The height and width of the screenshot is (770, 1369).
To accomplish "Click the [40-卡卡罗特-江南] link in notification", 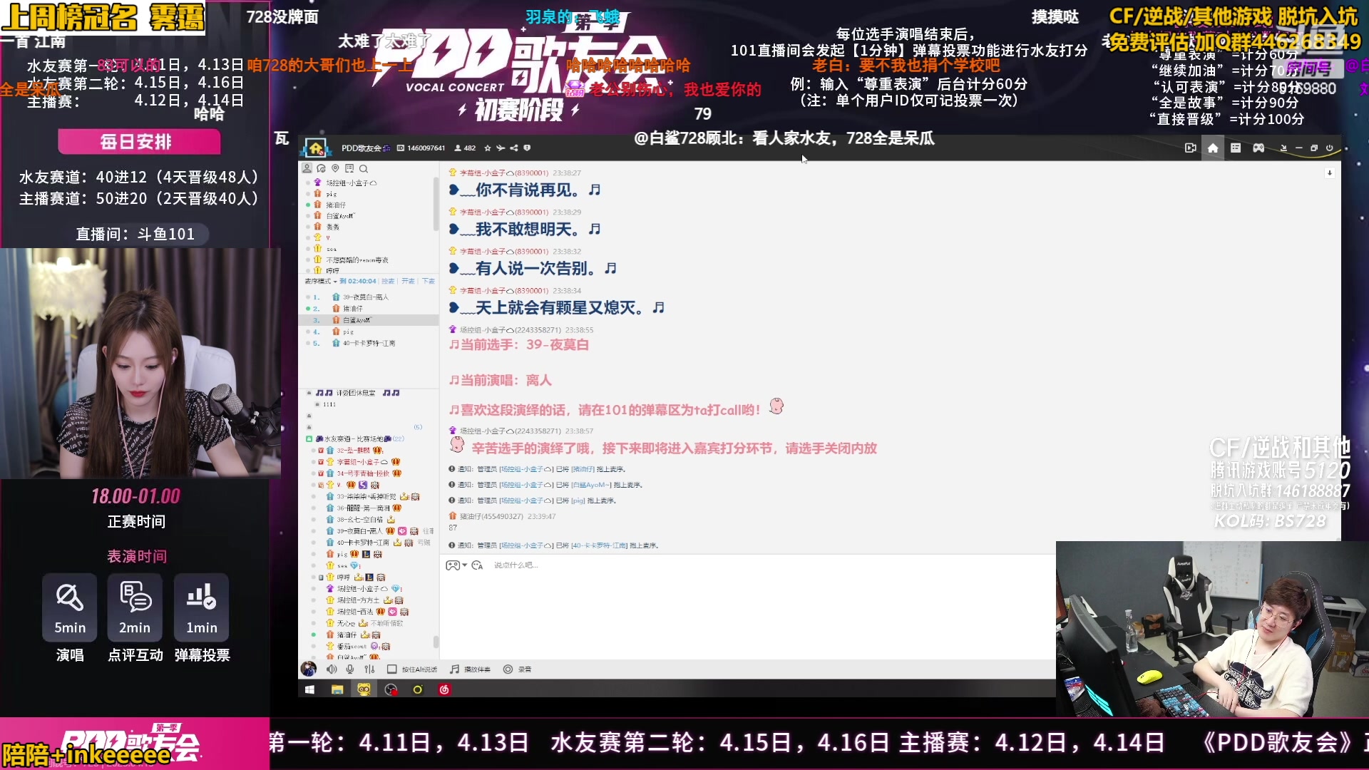I will coord(599,545).
